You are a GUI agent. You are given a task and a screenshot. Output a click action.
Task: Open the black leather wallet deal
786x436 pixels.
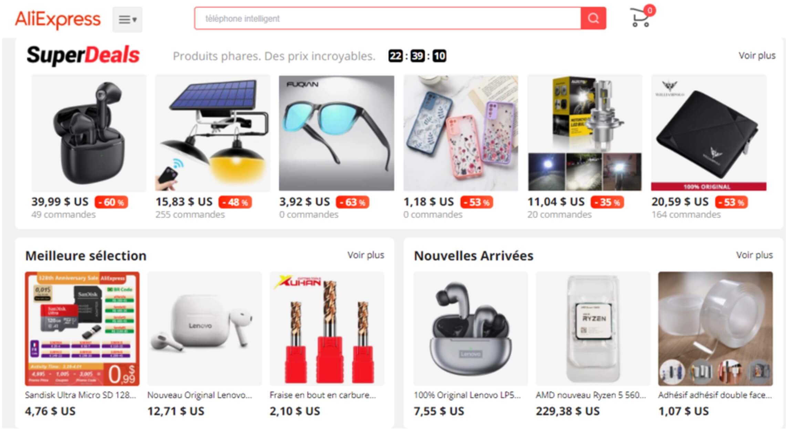click(x=709, y=133)
